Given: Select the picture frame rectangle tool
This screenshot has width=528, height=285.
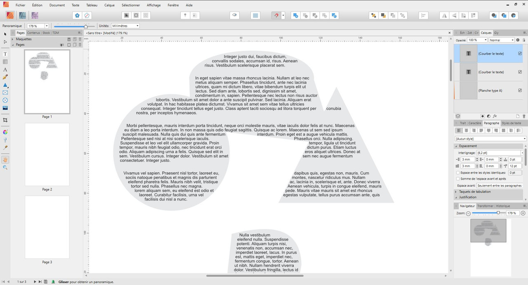Looking at the screenshot, I should point(5,93).
